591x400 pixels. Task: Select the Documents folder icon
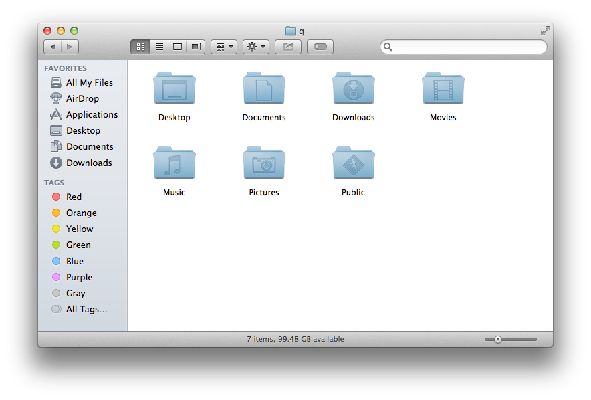[x=264, y=88]
